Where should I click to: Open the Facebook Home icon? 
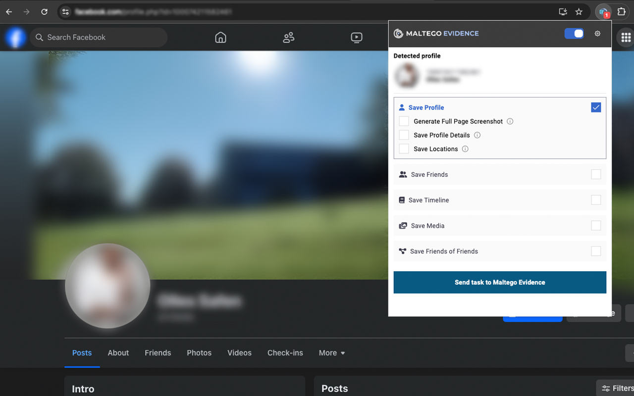(220, 37)
